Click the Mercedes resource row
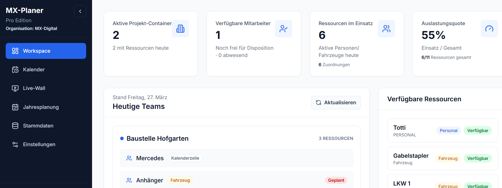Viewport: 502px width, 188px height. (x=236, y=158)
